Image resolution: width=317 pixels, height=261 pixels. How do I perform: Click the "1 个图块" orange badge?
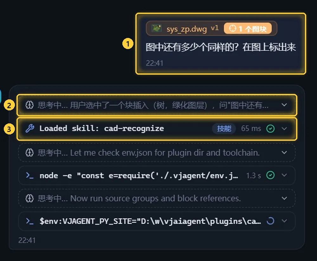[x=248, y=28]
